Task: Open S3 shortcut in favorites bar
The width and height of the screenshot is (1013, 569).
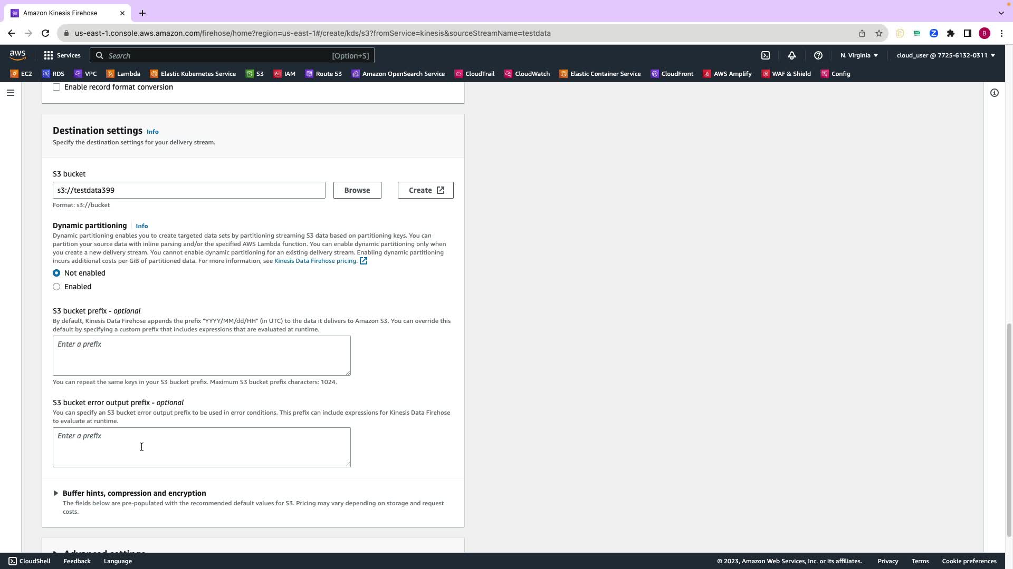Action: (x=255, y=74)
